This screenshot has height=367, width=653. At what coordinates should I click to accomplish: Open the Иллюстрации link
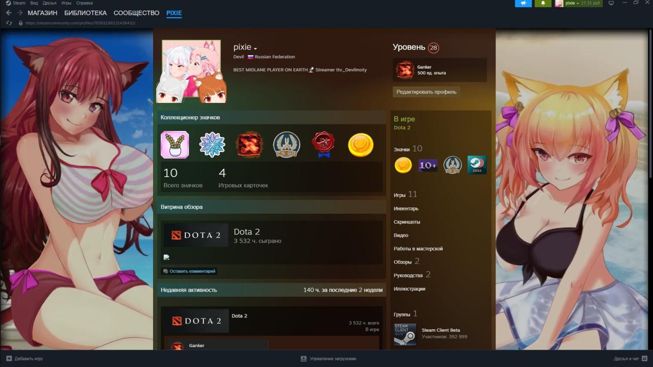[410, 289]
